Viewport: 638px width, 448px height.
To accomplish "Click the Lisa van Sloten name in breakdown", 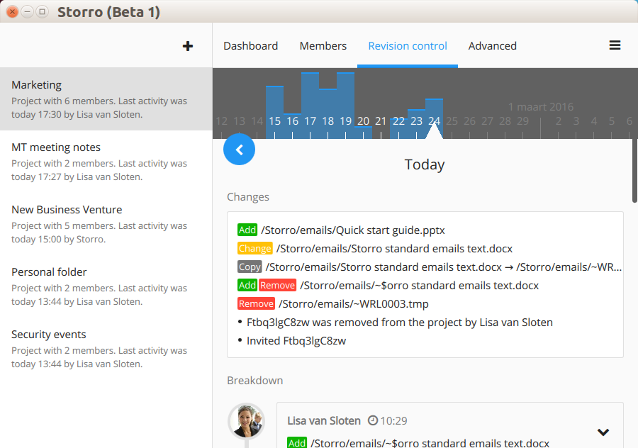I will (x=324, y=420).
